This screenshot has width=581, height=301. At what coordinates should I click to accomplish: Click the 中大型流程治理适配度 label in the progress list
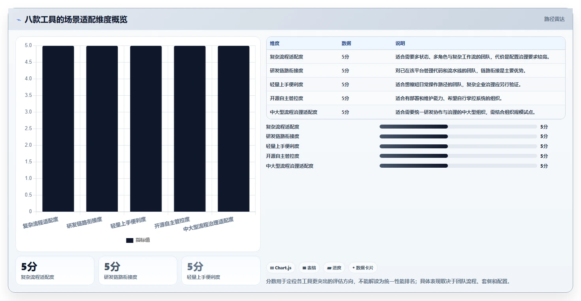pyautogui.click(x=290, y=166)
